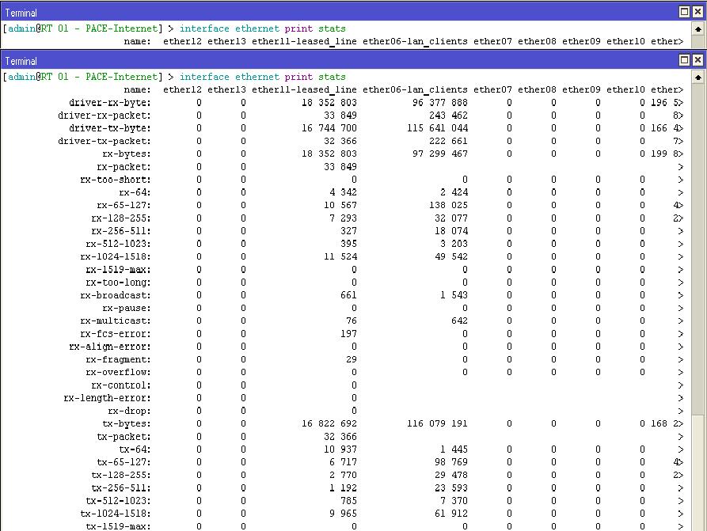The width and height of the screenshot is (707, 531).
Task: Click 'print' in the front Terminal's command line
Action: [x=298, y=77]
